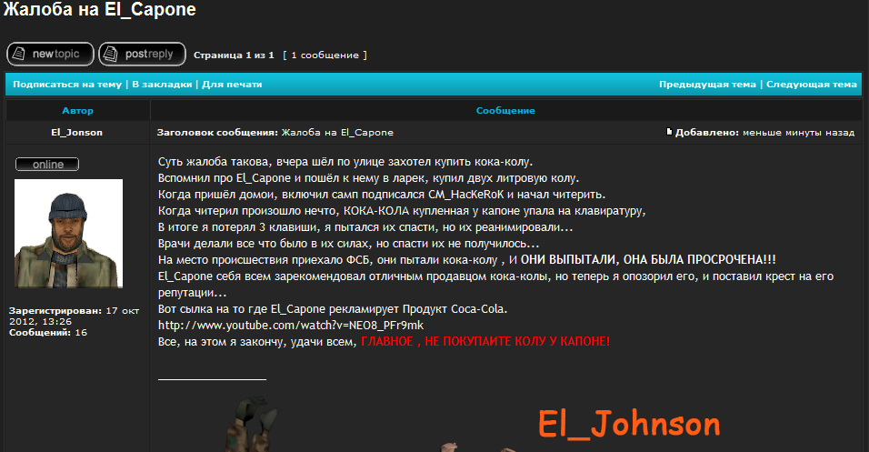869x452 pixels.
Task: Click page title Жалоба на El_Capone
Action: click(98, 12)
